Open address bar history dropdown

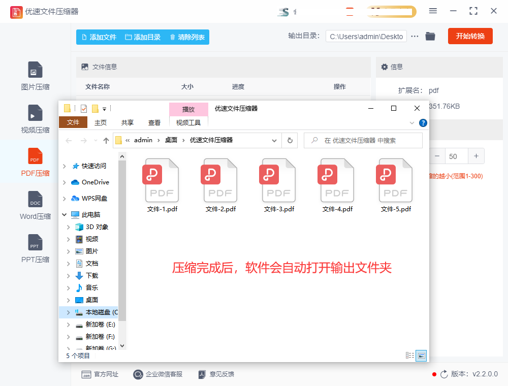[x=274, y=141]
